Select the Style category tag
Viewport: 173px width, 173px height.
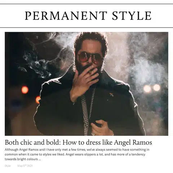(8, 166)
